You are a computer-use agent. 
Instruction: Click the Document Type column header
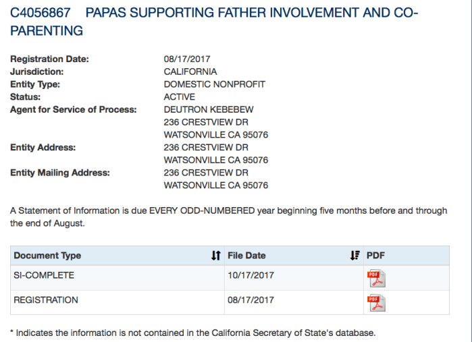tap(48, 256)
